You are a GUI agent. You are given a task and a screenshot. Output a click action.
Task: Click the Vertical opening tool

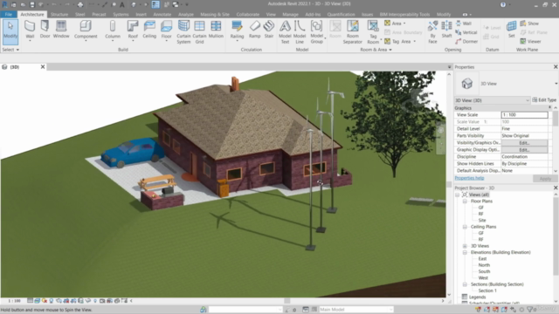466,32
